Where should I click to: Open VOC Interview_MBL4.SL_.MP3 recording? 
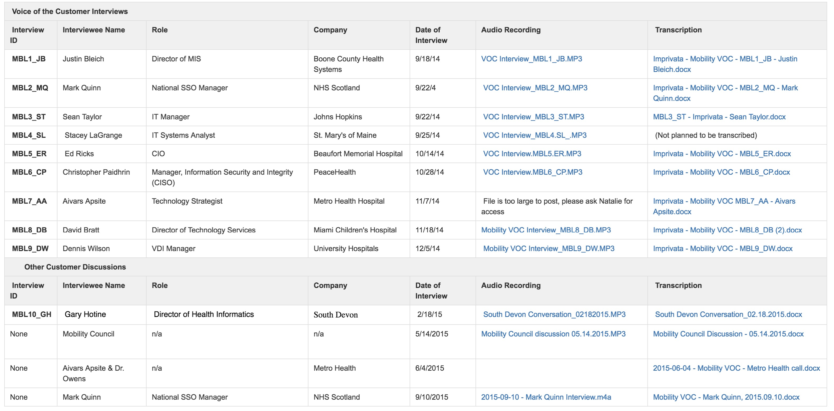click(534, 135)
